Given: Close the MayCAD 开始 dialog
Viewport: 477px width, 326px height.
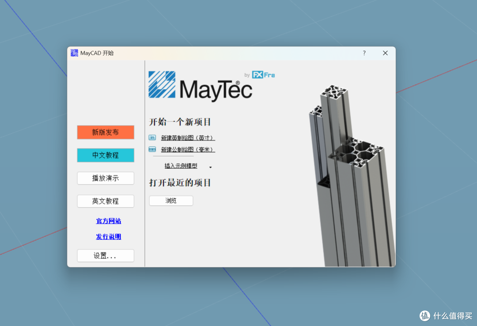Looking at the screenshot, I should (385, 53).
